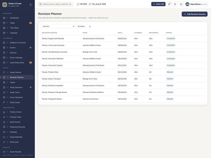This screenshot has width=211, height=158.
Task: Click the Research Methods Midterm exam cell
Action: tap(93, 92)
